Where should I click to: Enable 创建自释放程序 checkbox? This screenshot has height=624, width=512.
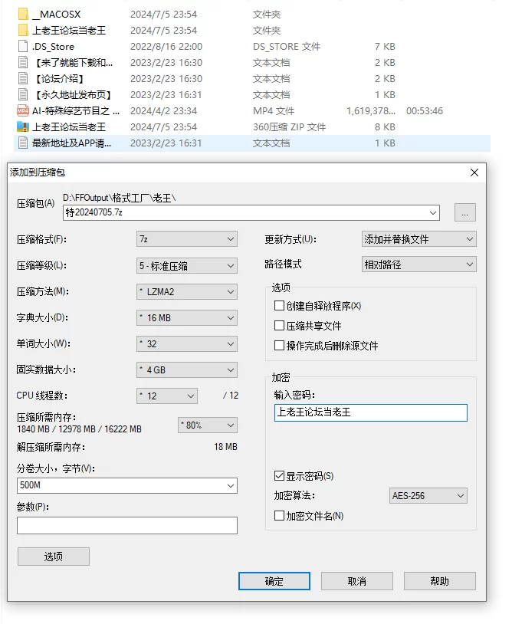tap(279, 306)
